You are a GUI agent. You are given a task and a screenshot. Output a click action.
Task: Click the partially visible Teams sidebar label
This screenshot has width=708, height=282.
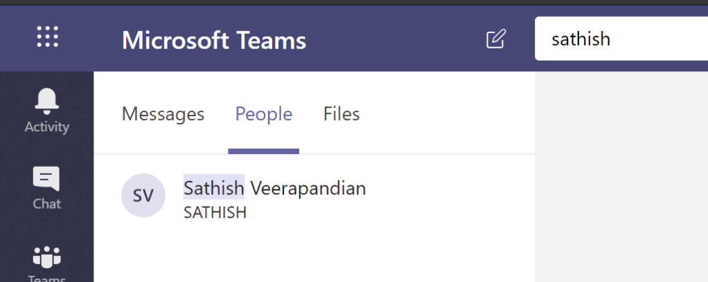(x=47, y=279)
